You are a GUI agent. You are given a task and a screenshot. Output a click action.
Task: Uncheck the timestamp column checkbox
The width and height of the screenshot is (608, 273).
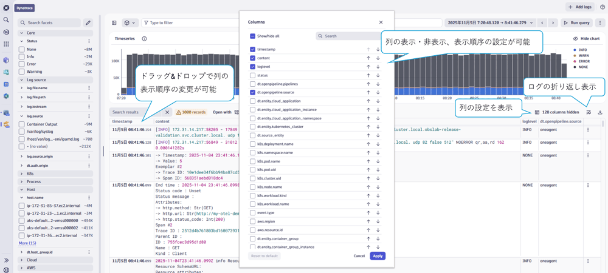tap(252, 50)
